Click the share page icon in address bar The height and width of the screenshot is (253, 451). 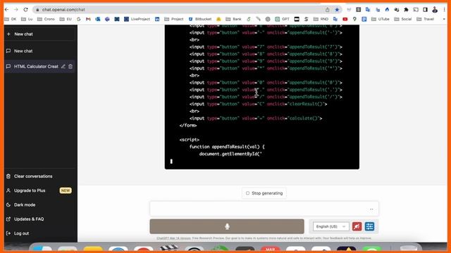327,10
